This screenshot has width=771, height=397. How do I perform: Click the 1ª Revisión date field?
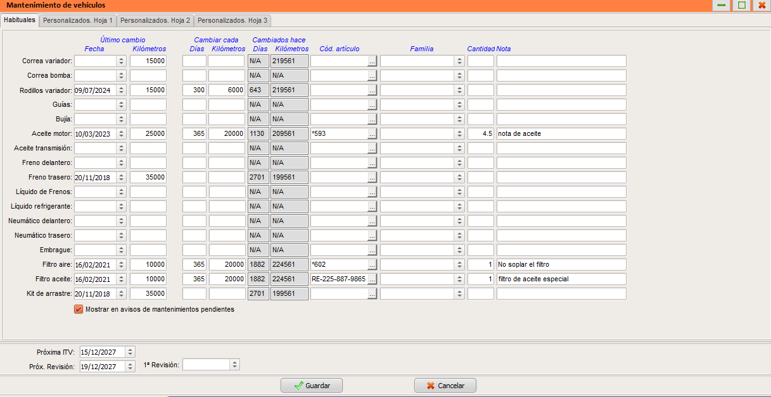pos(207,365)
